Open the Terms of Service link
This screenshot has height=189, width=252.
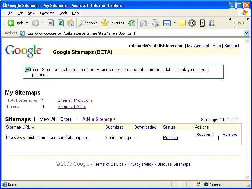pos(108,164)
